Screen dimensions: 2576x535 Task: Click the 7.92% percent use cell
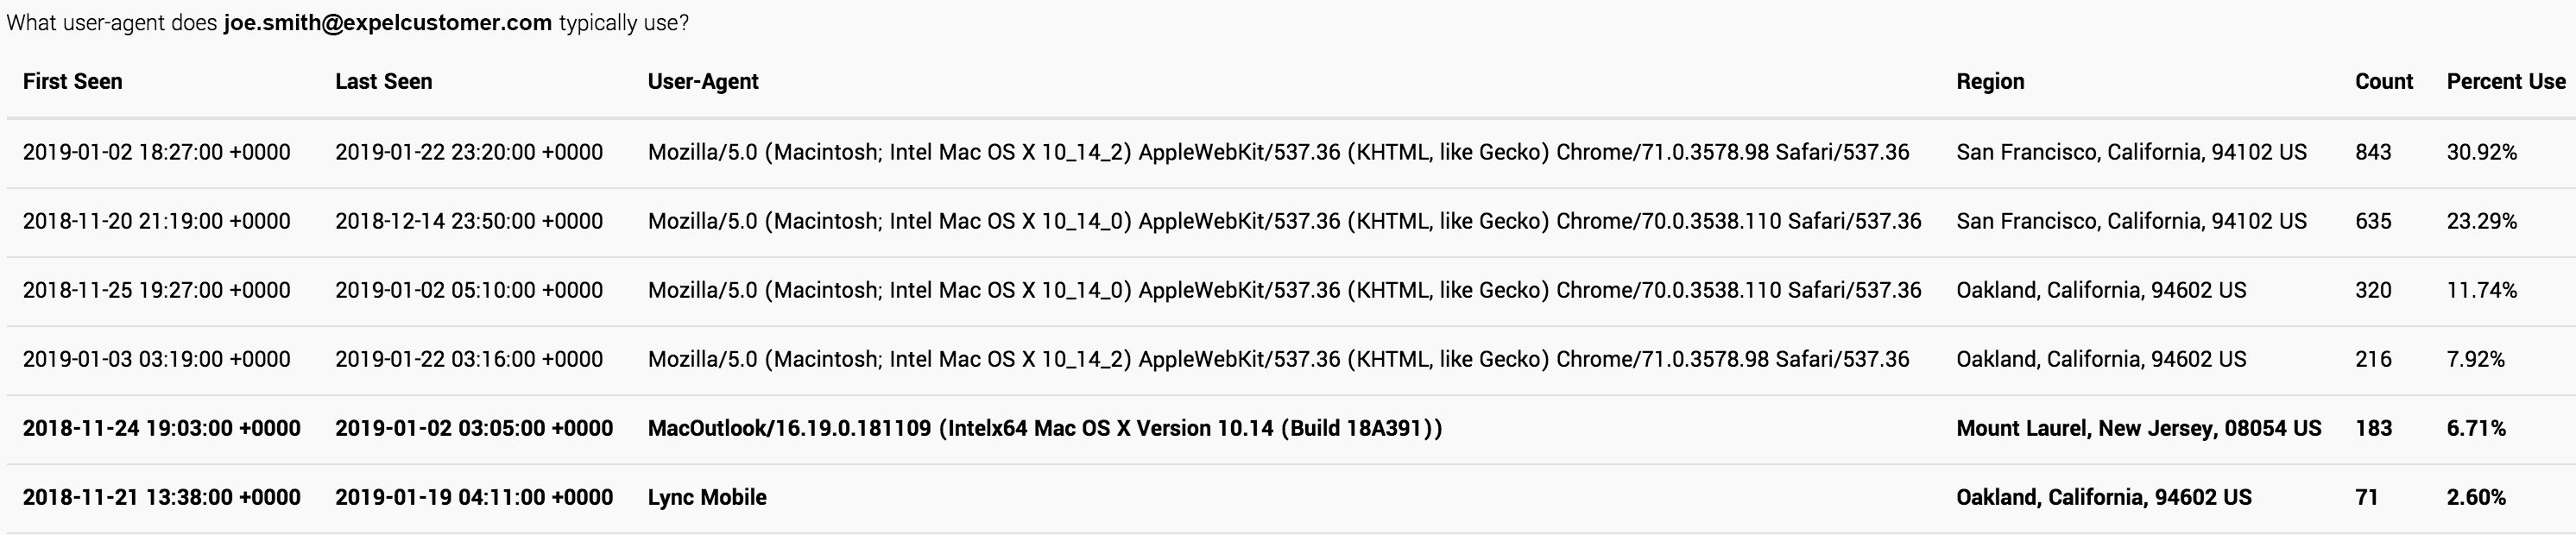coord(2475,360)
